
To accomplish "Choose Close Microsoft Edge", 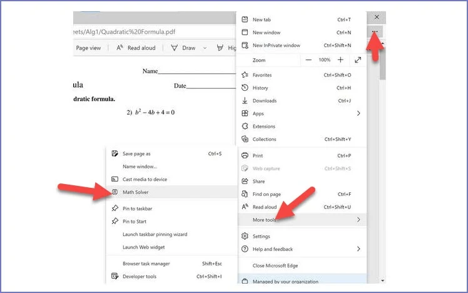I will (x=302, y=265).
